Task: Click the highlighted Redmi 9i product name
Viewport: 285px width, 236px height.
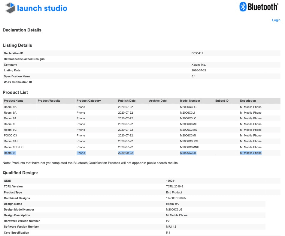Action: (10, 153)
